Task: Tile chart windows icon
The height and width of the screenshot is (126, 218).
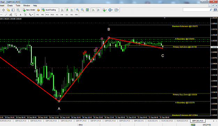Action: [x=87, y=10]
